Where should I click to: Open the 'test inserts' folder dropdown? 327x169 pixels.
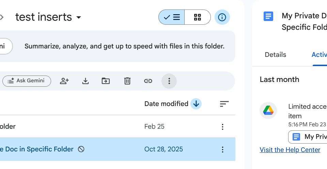click(79, 17)
